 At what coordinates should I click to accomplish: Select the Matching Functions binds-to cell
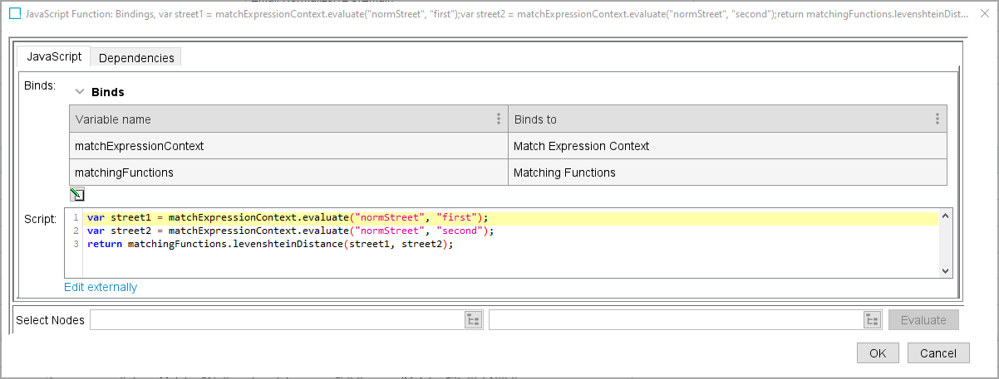tap(727, 172)
